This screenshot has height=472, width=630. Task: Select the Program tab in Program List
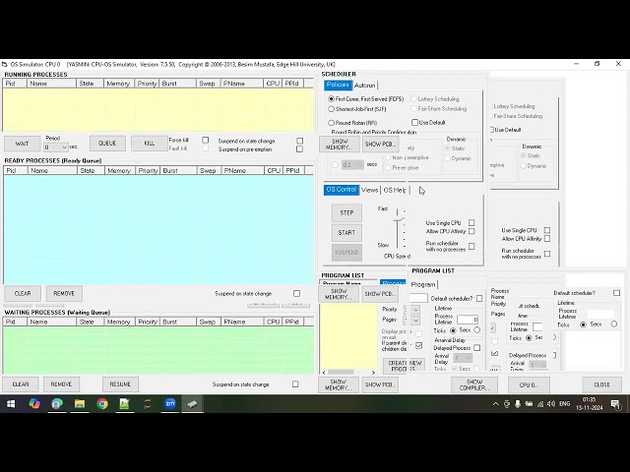[423, 284]
